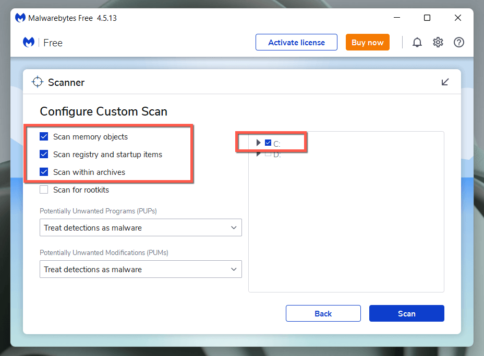The width and height of the screenshot is (484, 356).
Task: Open settings gear icon
Action: point(438,42)
